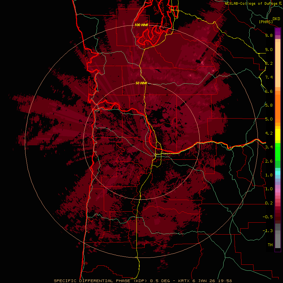The height and width of the screenshot is (283, 283).
Task: Pick the cyan segment of the color bar
Action: point(278,173)
